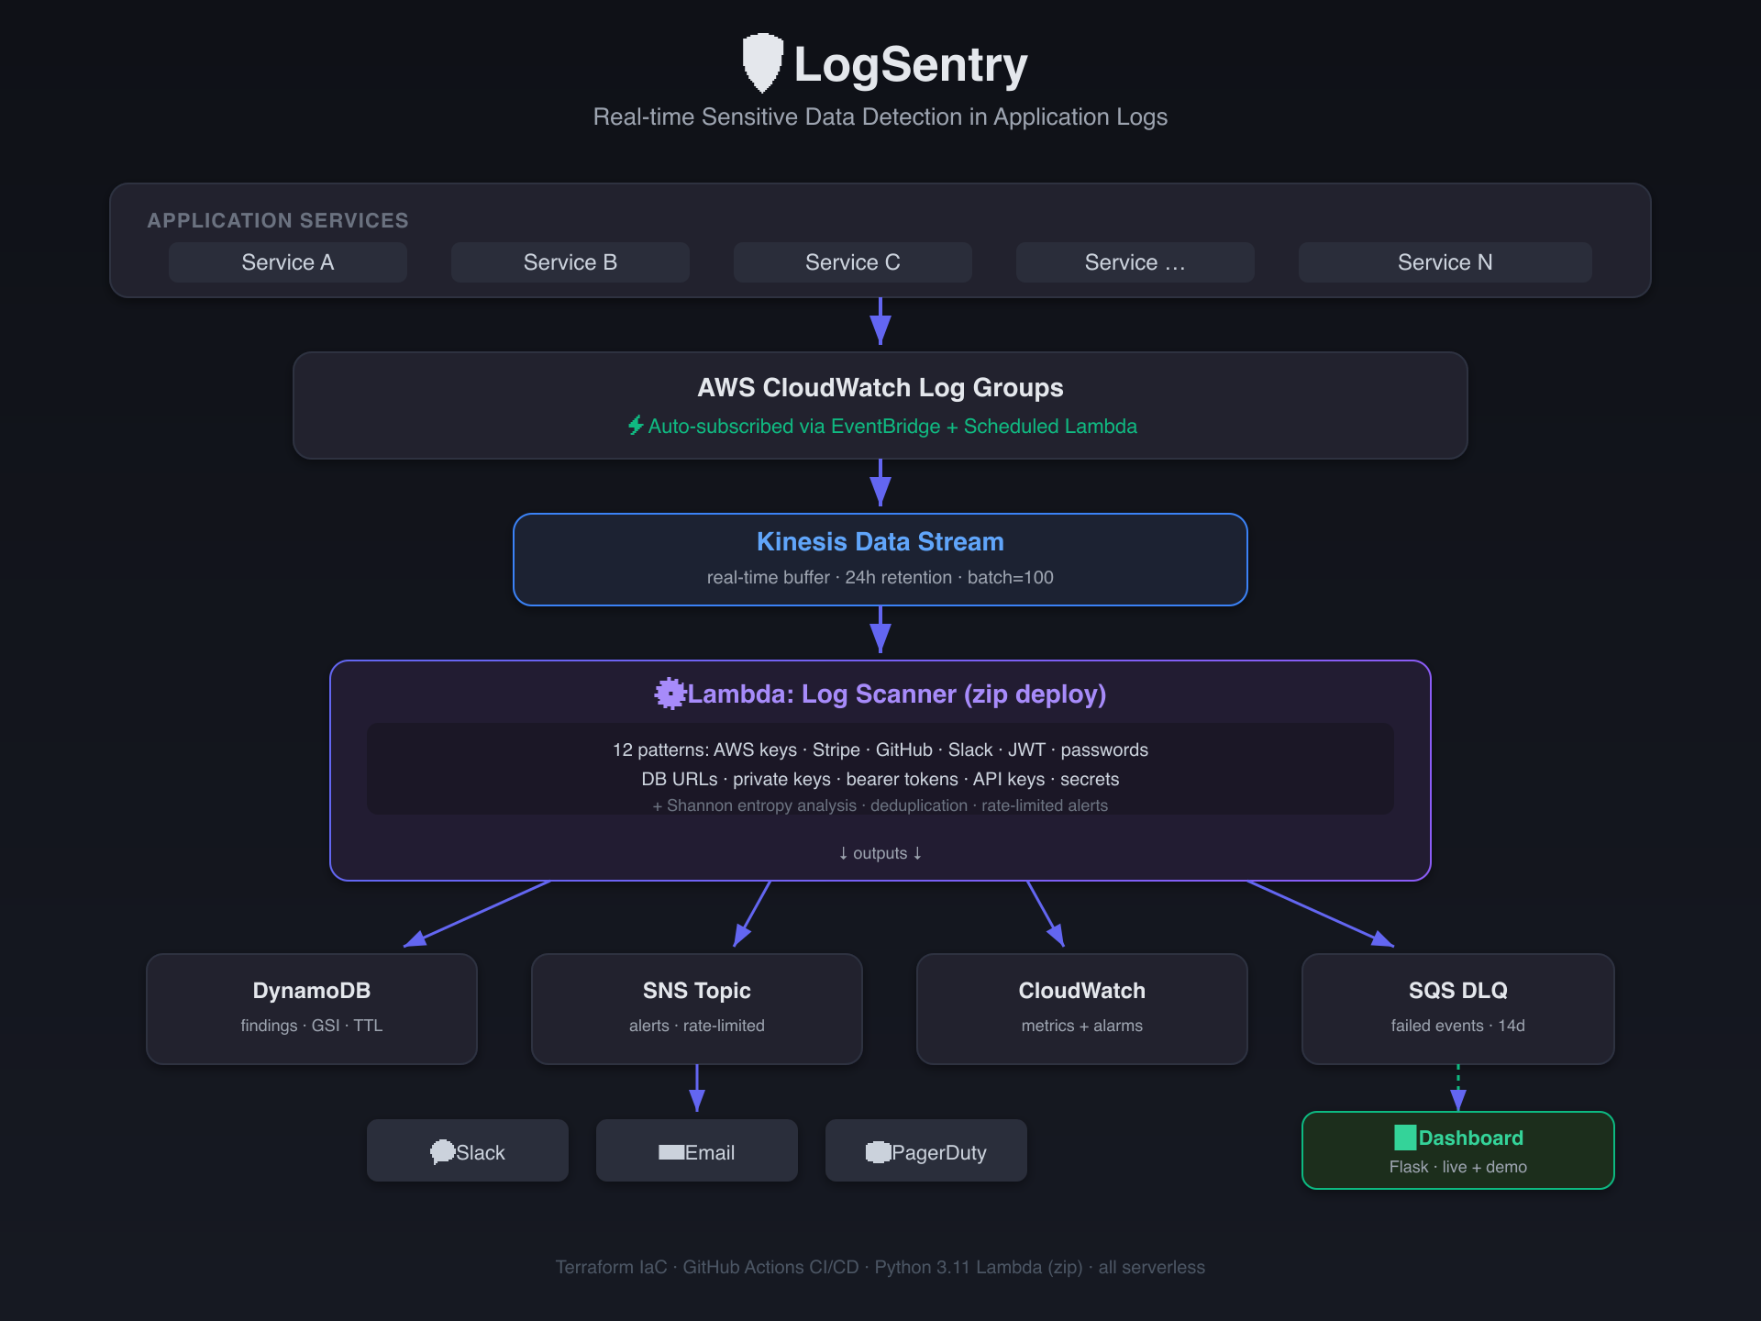The width and height of the screenshot is (1761, 1321).
Task: Click the alerts · rate-limited text
Action: [x=697, y=1026]
